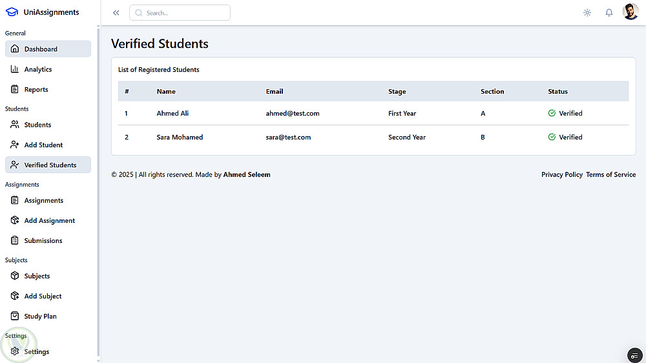
Task: Click the Submissions icon in sidebar
Action: pyautogui.click(x=15, y=240)
